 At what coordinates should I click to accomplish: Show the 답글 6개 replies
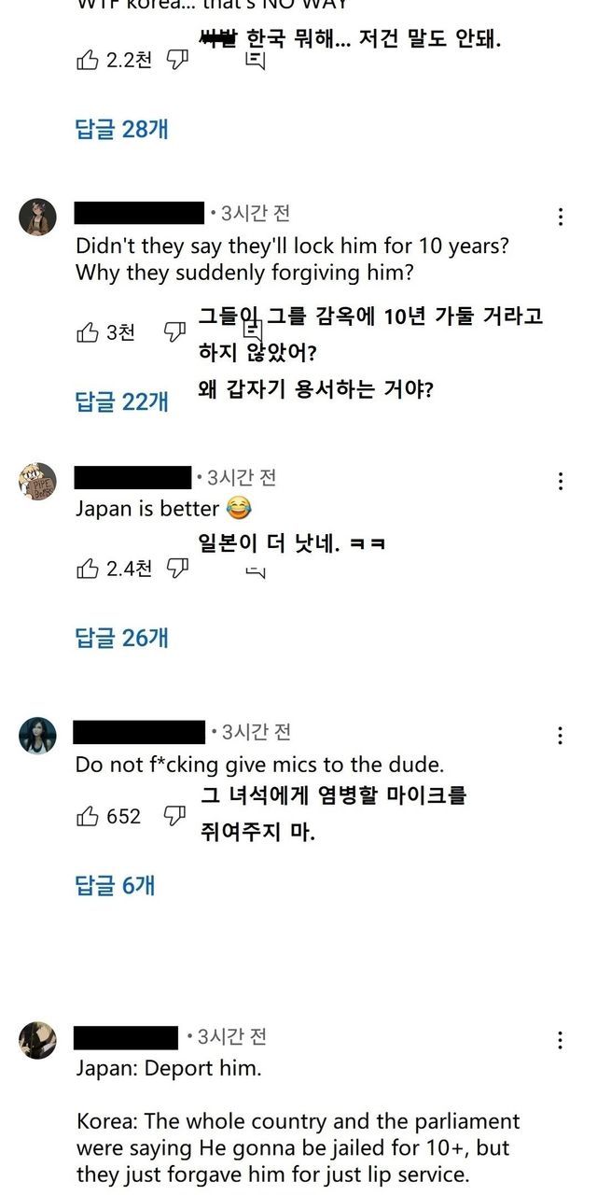tap(115, 886)
